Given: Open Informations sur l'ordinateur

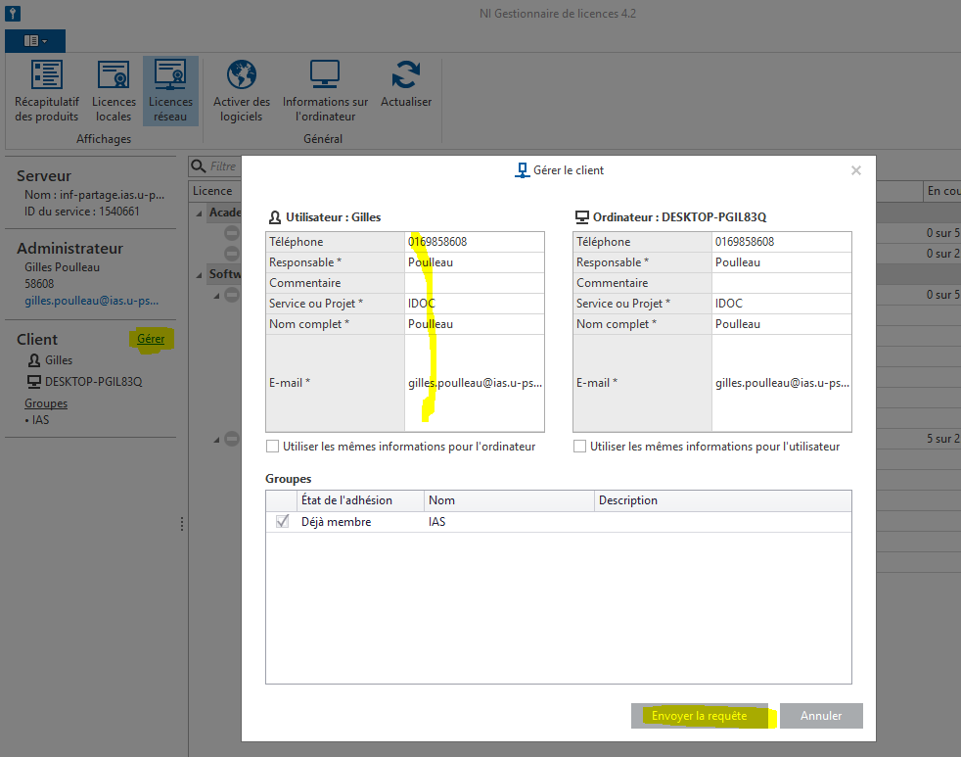Looking at the screenshot, I should coord(325,90).
